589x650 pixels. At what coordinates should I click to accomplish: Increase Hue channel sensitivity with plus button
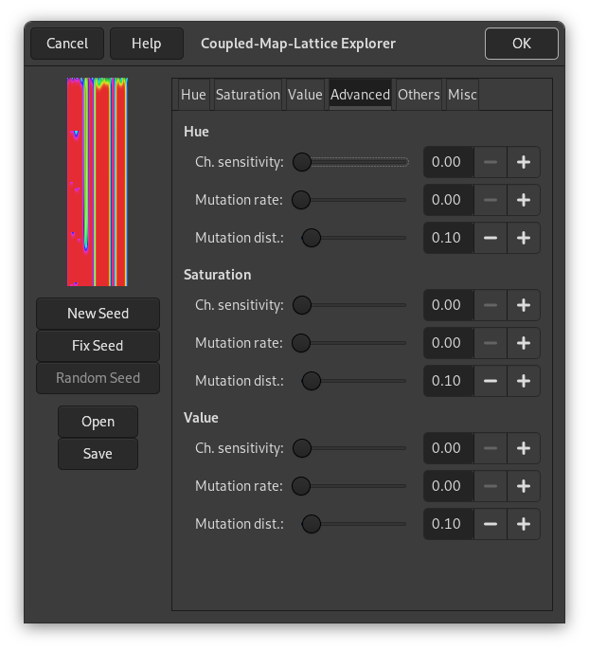pos(524,162)
